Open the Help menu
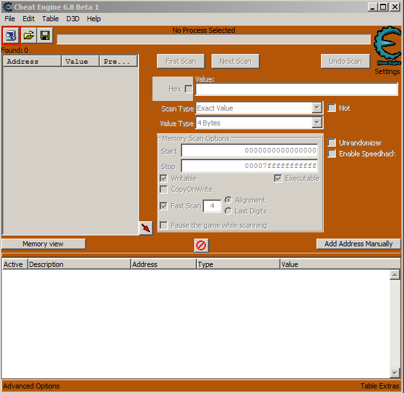404x393 pixels. tap(93, 19)
